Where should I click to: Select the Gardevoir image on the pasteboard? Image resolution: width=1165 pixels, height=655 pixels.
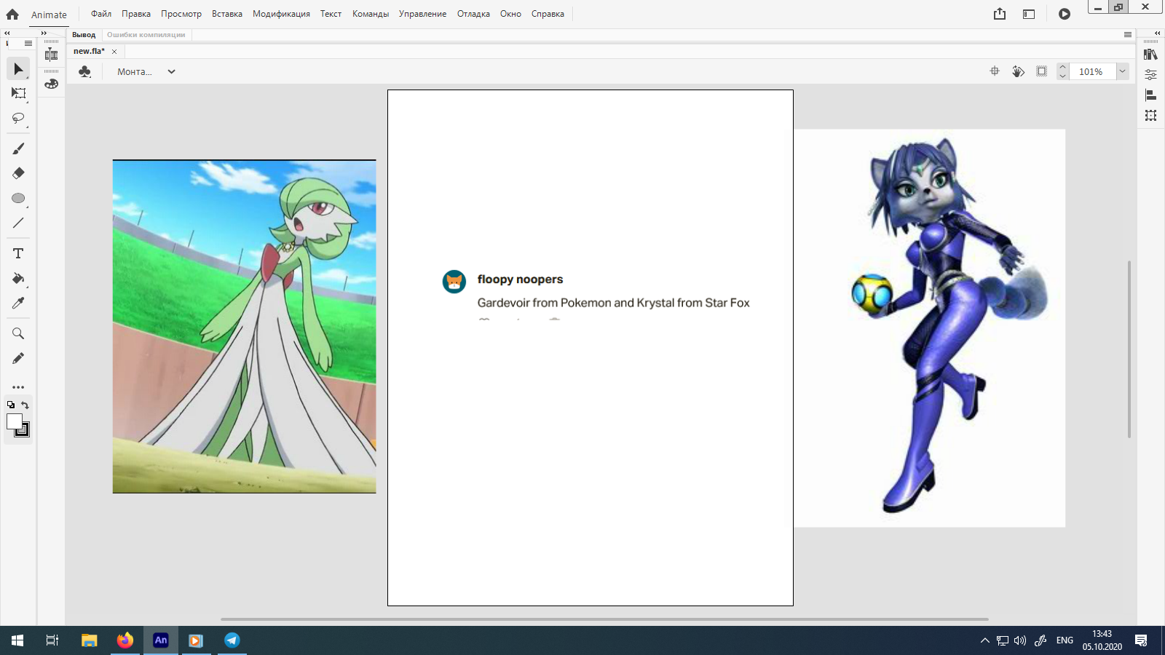(x=245, y=327)
